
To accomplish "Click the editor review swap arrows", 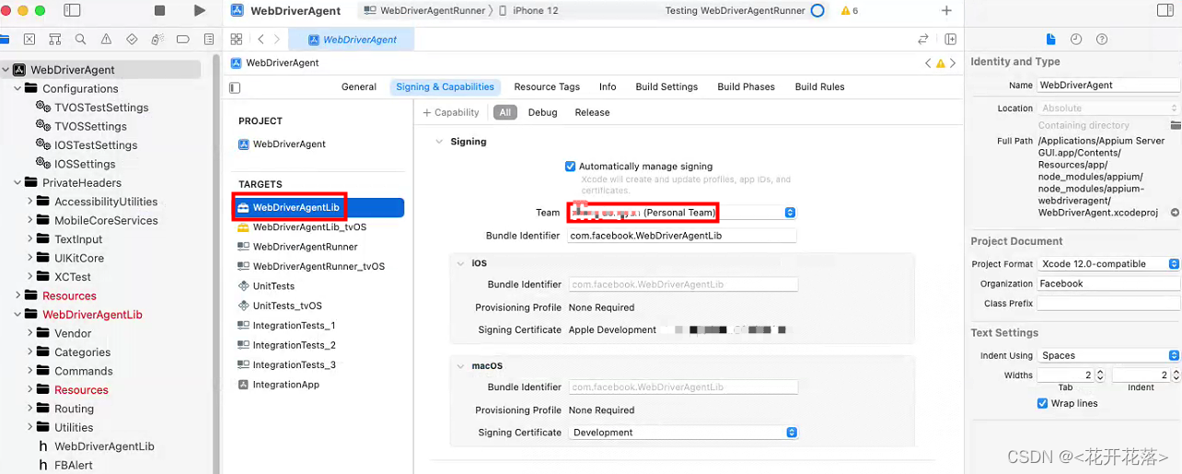I will (x=923, y=40).
